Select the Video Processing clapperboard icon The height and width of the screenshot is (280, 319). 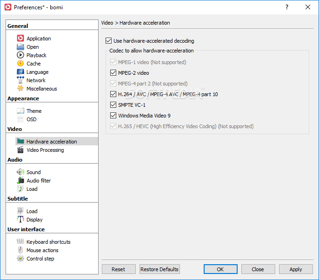click(x=20, y=150)
